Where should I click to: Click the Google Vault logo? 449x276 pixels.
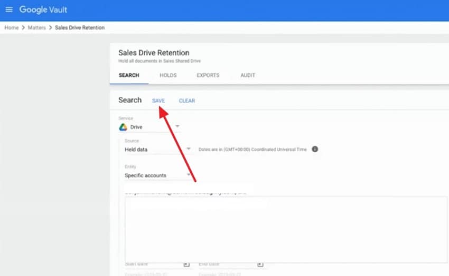point(43,9)
